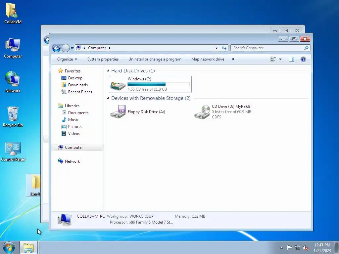Change your view icon button
Screen dimensions: 339x254
(273, 59)
